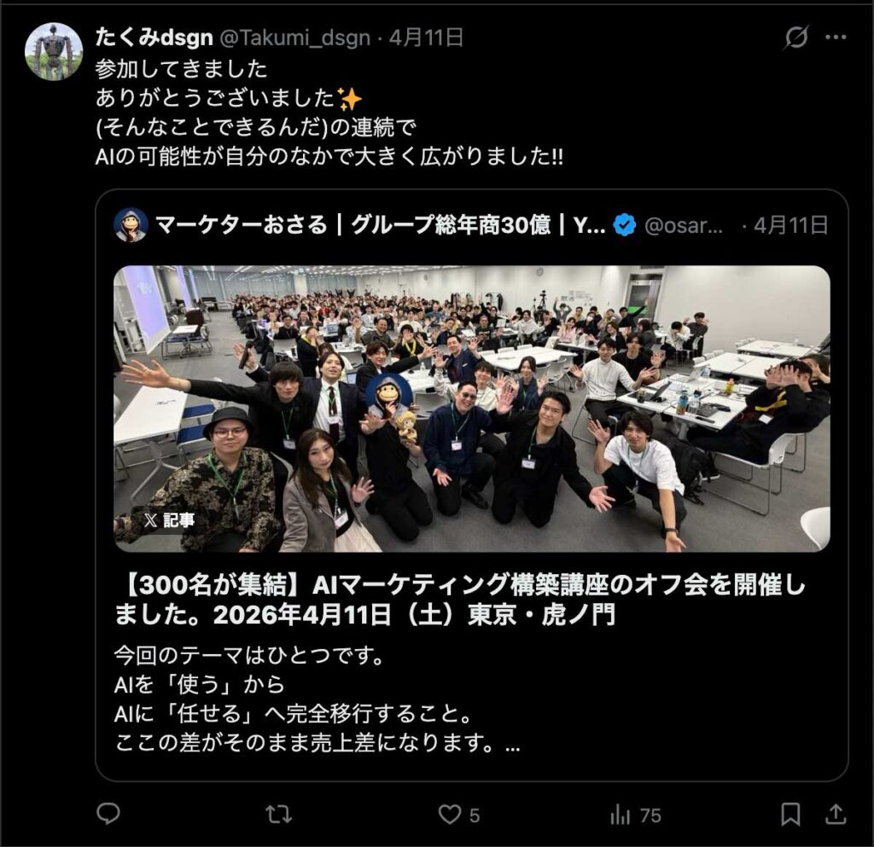Click the @Takumi_dsgn handle

(x=294, y=38)
